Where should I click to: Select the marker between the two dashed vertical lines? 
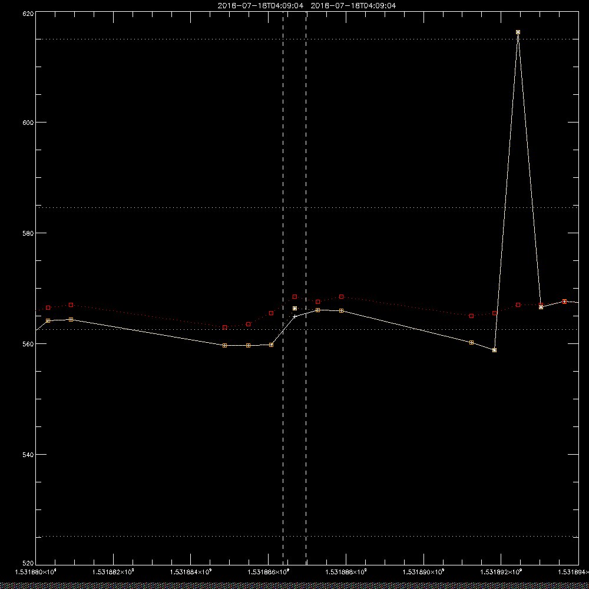(294, 309)
